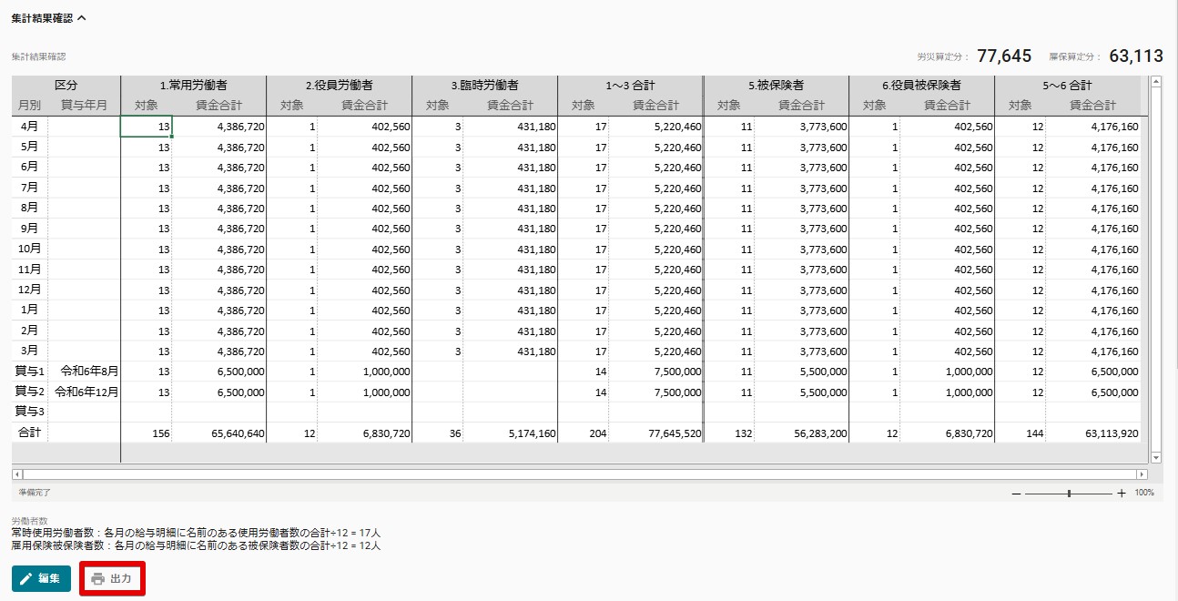1178x601 pixels.
Task: Select the 賞与年月 header cell
Action: point(84,106)
